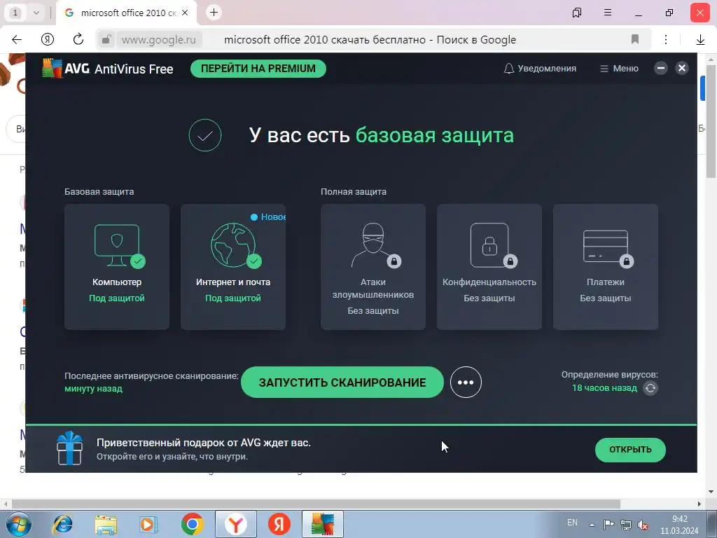This screenshot has height=538, width=717.
Task: Select the microsoft office 2010 browser tab
Action: pyautogui.click(x=127, y=13)
